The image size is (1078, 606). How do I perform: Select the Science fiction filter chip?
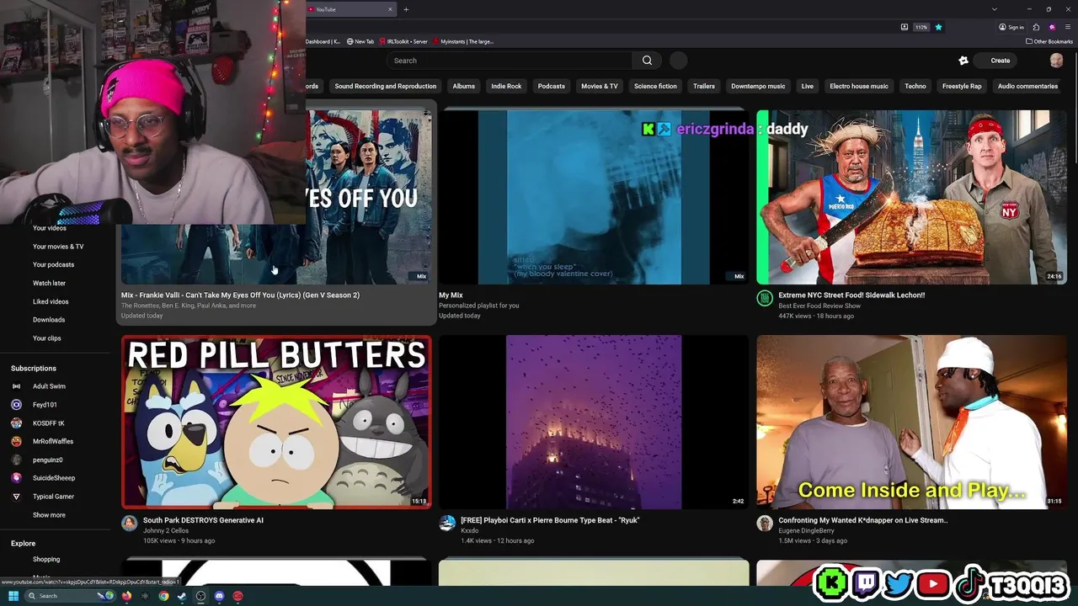(655, 86)
